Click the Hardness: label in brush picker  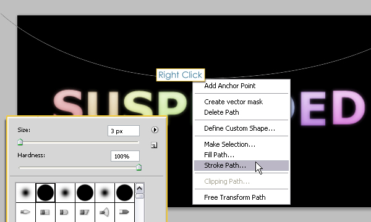pos(32,155)
